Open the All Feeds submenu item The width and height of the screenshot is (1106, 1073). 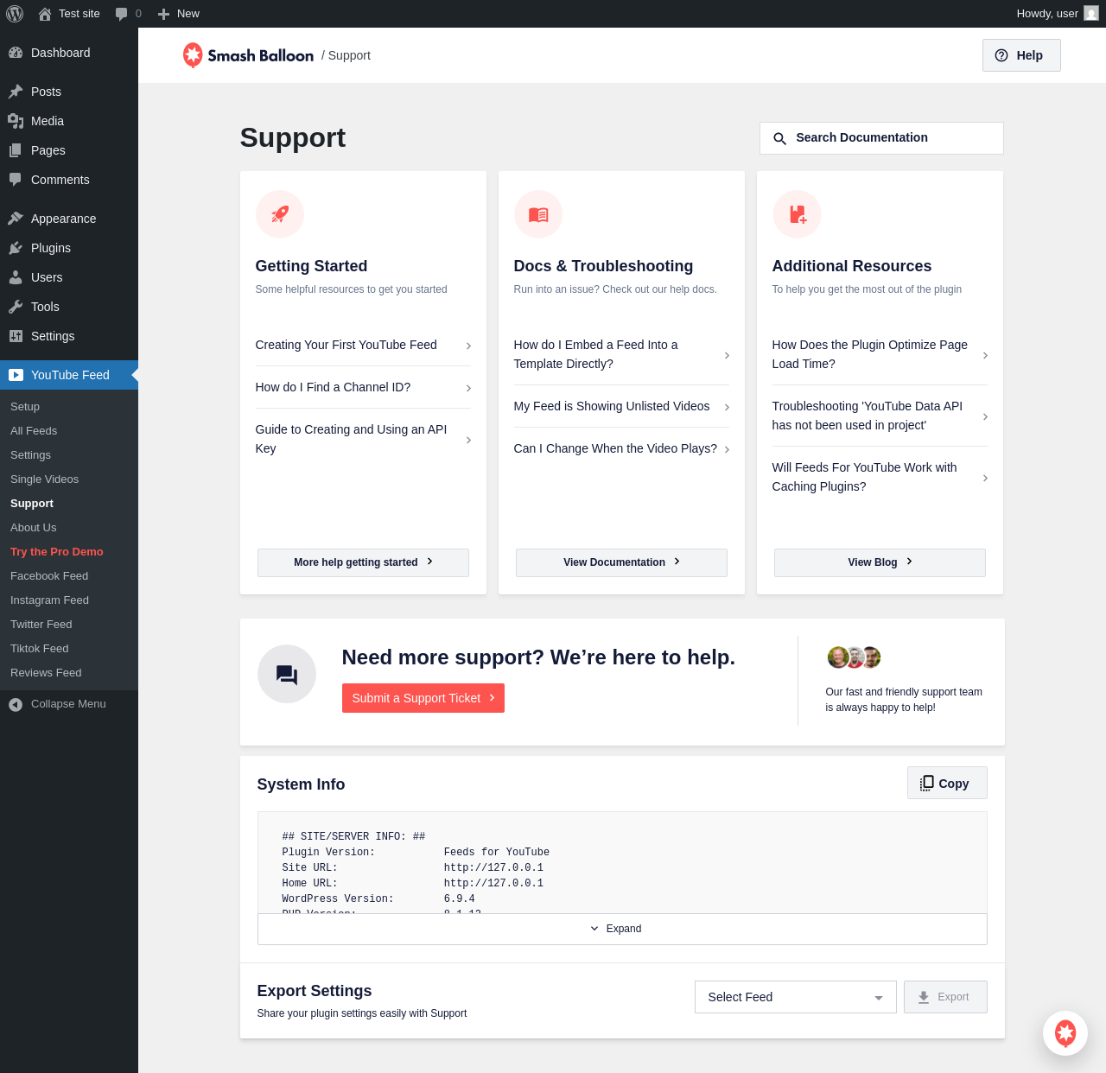34,431
